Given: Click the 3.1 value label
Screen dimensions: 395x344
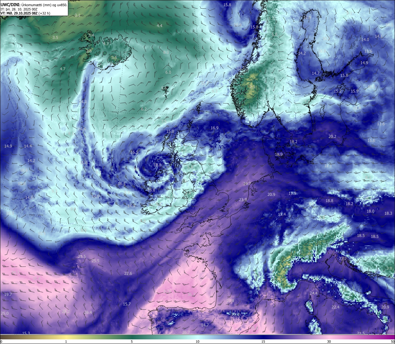Looking at the screenshot, I should click(x=77, y=15).
